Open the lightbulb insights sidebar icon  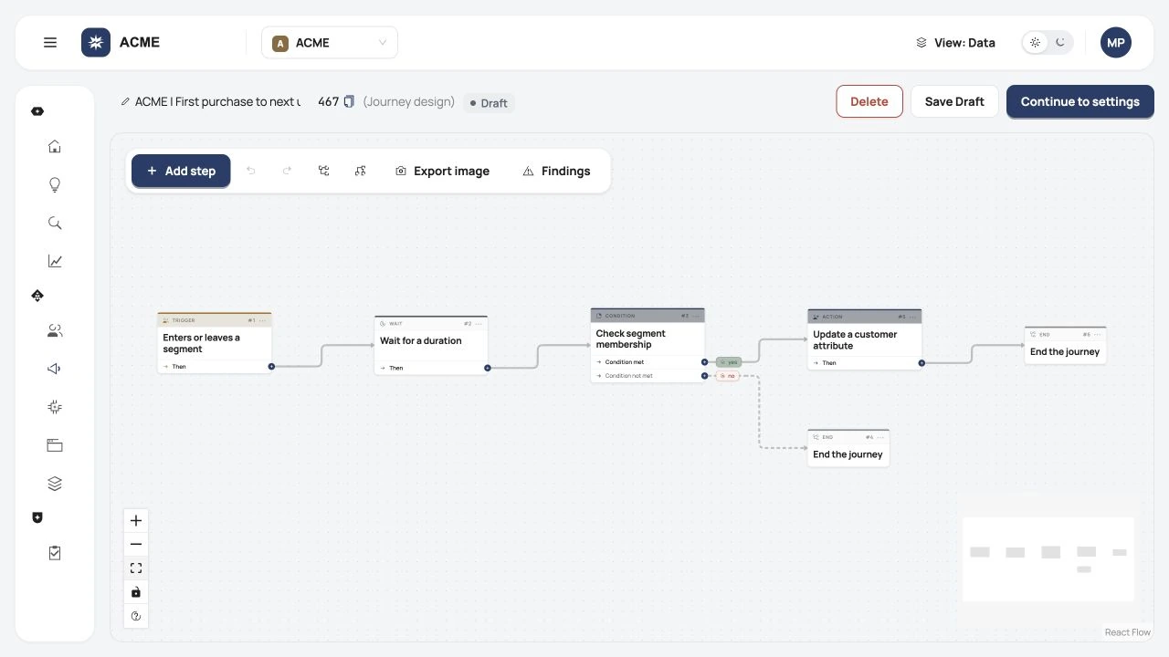55,185
